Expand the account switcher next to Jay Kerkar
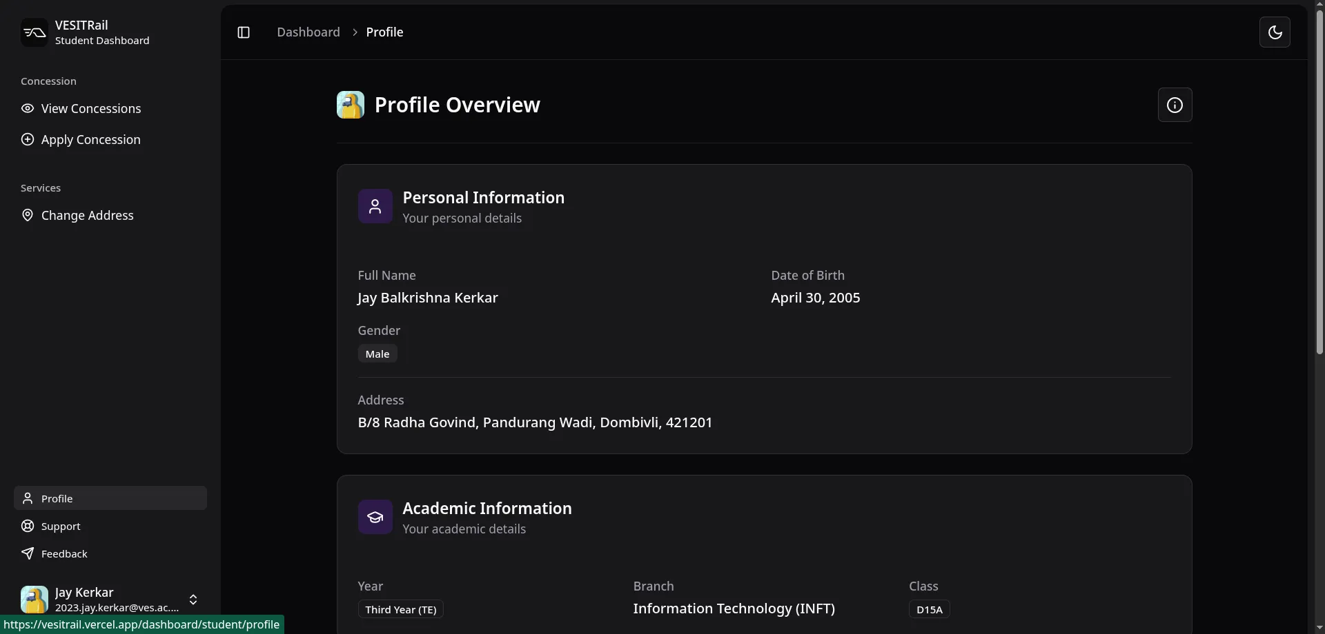 click(x=194, y=599)
